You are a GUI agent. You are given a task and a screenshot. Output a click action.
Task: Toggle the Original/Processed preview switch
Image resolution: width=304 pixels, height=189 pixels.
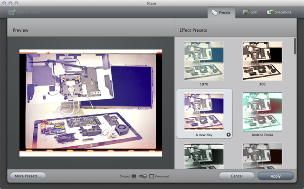click(x=143, y=176)
